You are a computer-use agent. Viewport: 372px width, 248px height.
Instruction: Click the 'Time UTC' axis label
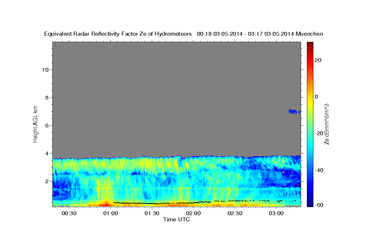click(176, 219)
